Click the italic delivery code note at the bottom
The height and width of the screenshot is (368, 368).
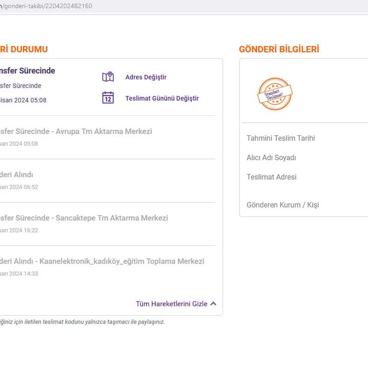82,322
